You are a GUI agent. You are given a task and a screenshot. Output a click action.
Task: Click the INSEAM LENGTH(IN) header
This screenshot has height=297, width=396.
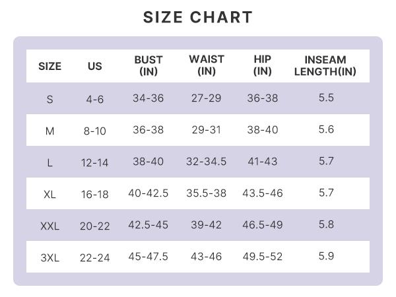pos(325,65)
